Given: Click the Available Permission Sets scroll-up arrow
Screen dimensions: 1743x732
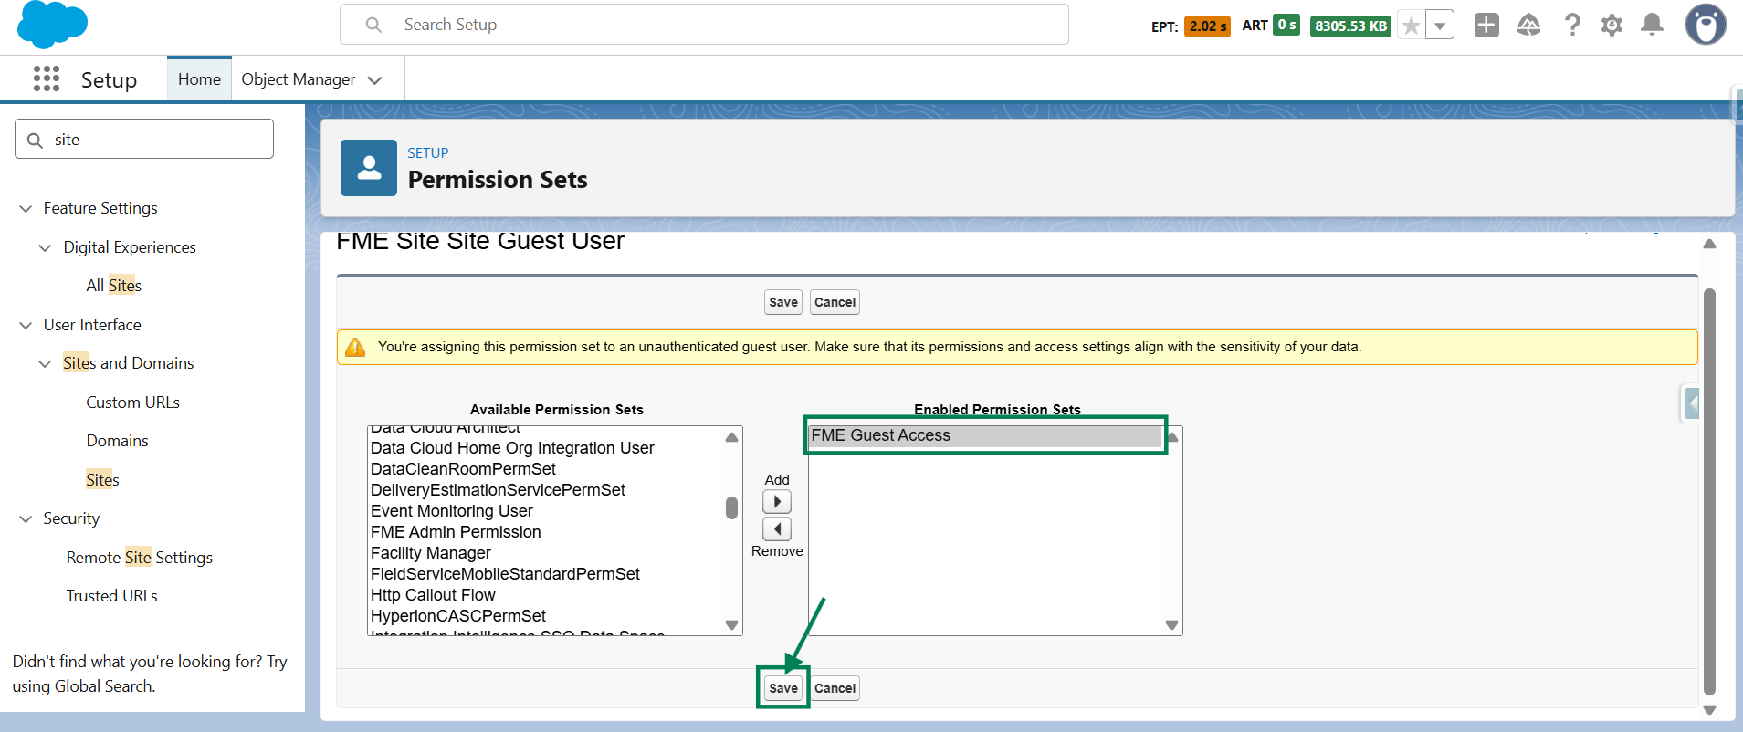Looking at the screenshot, I should click(x=731, y=437).
